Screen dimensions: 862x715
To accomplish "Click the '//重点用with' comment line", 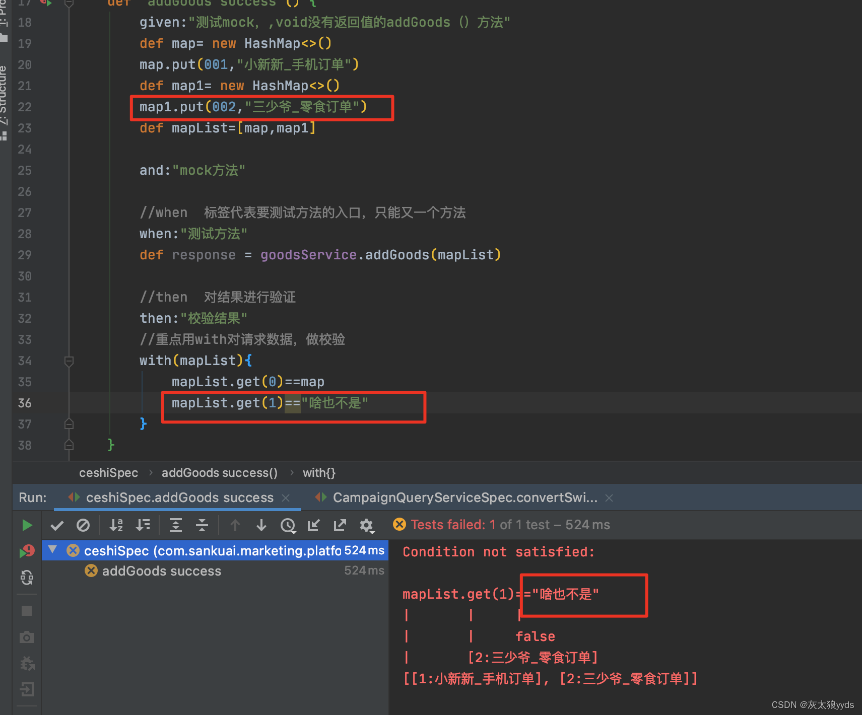I will (242, 339).
